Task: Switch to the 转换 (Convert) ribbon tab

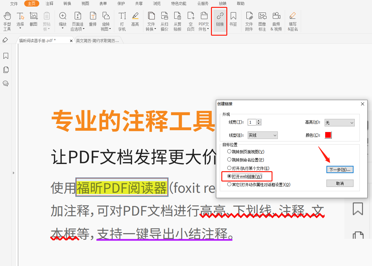Action: [67, 3]
